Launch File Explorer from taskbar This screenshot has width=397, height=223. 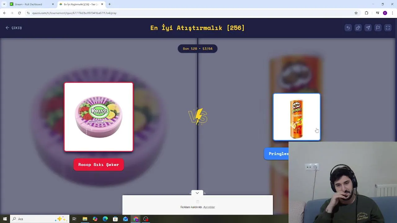tap(85, 219)
